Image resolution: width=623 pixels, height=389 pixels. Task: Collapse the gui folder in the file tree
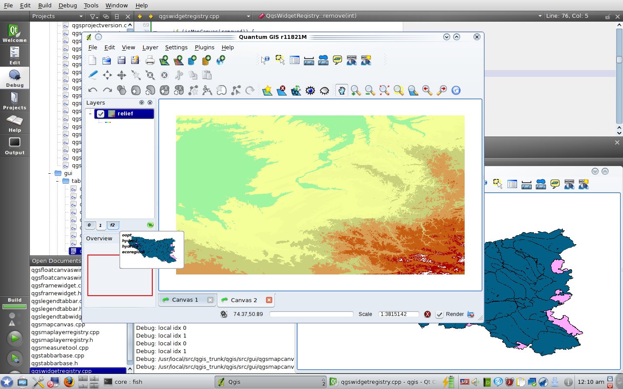[50, 173]
